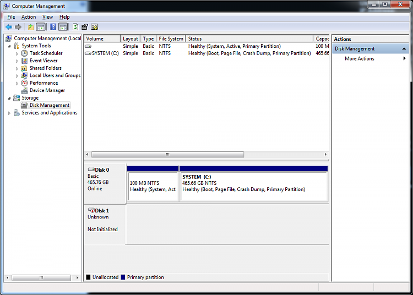Click Services and Applications tree icon
413x295 pixels.
(x=17, y=113)
